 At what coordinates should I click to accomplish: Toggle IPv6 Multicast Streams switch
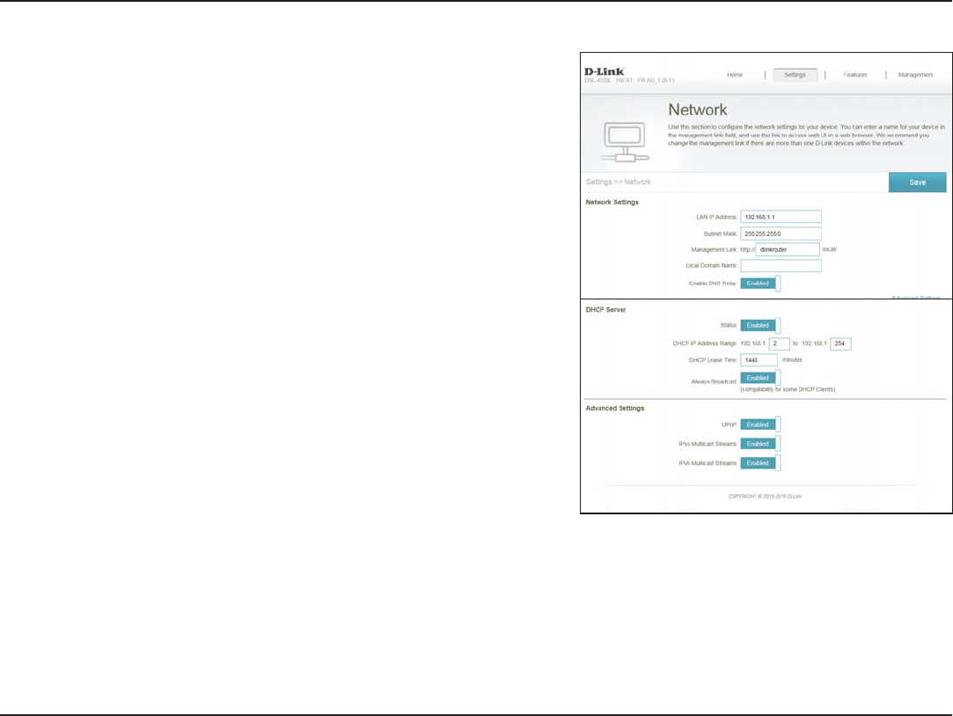(x=760, y=463)
